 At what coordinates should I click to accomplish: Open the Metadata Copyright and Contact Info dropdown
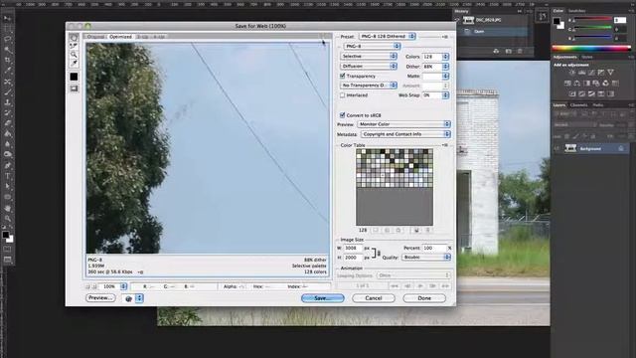[405, 134]
